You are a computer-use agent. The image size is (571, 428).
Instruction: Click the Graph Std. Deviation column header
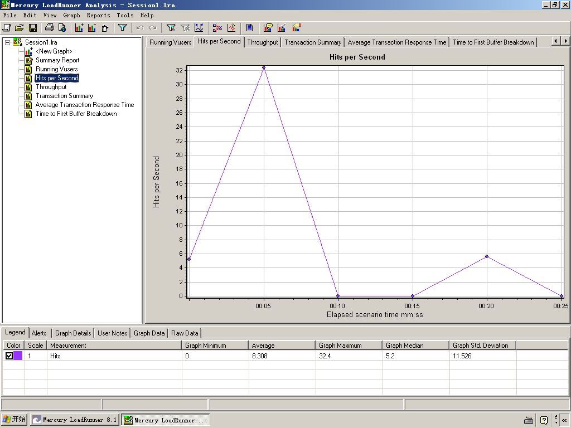pos(482,346)
